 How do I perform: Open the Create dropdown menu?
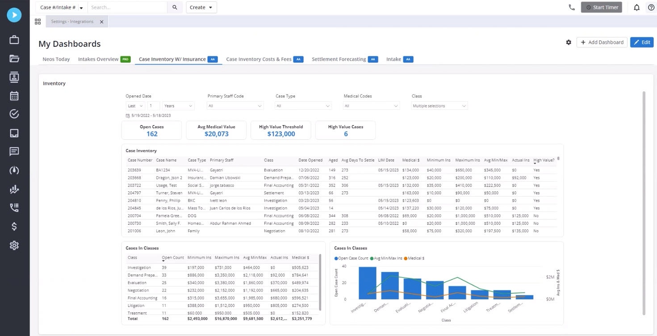(201, 8)
